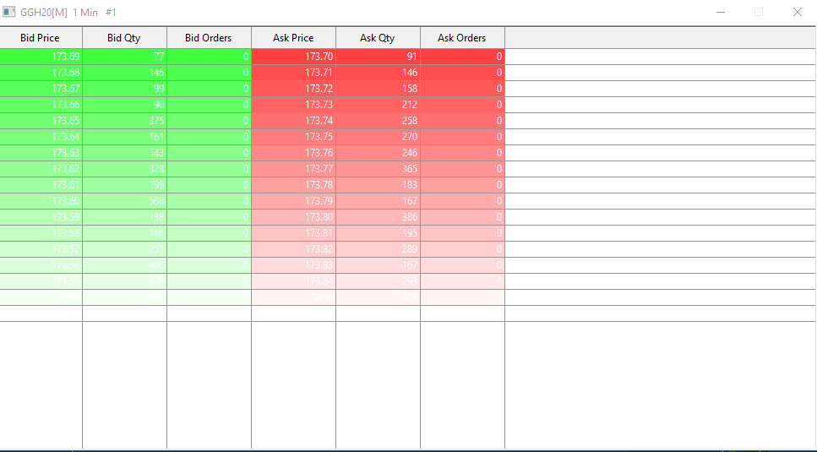817x452 pixels.
Task: Select bid price 173.66
Action: tap(41, 106)
